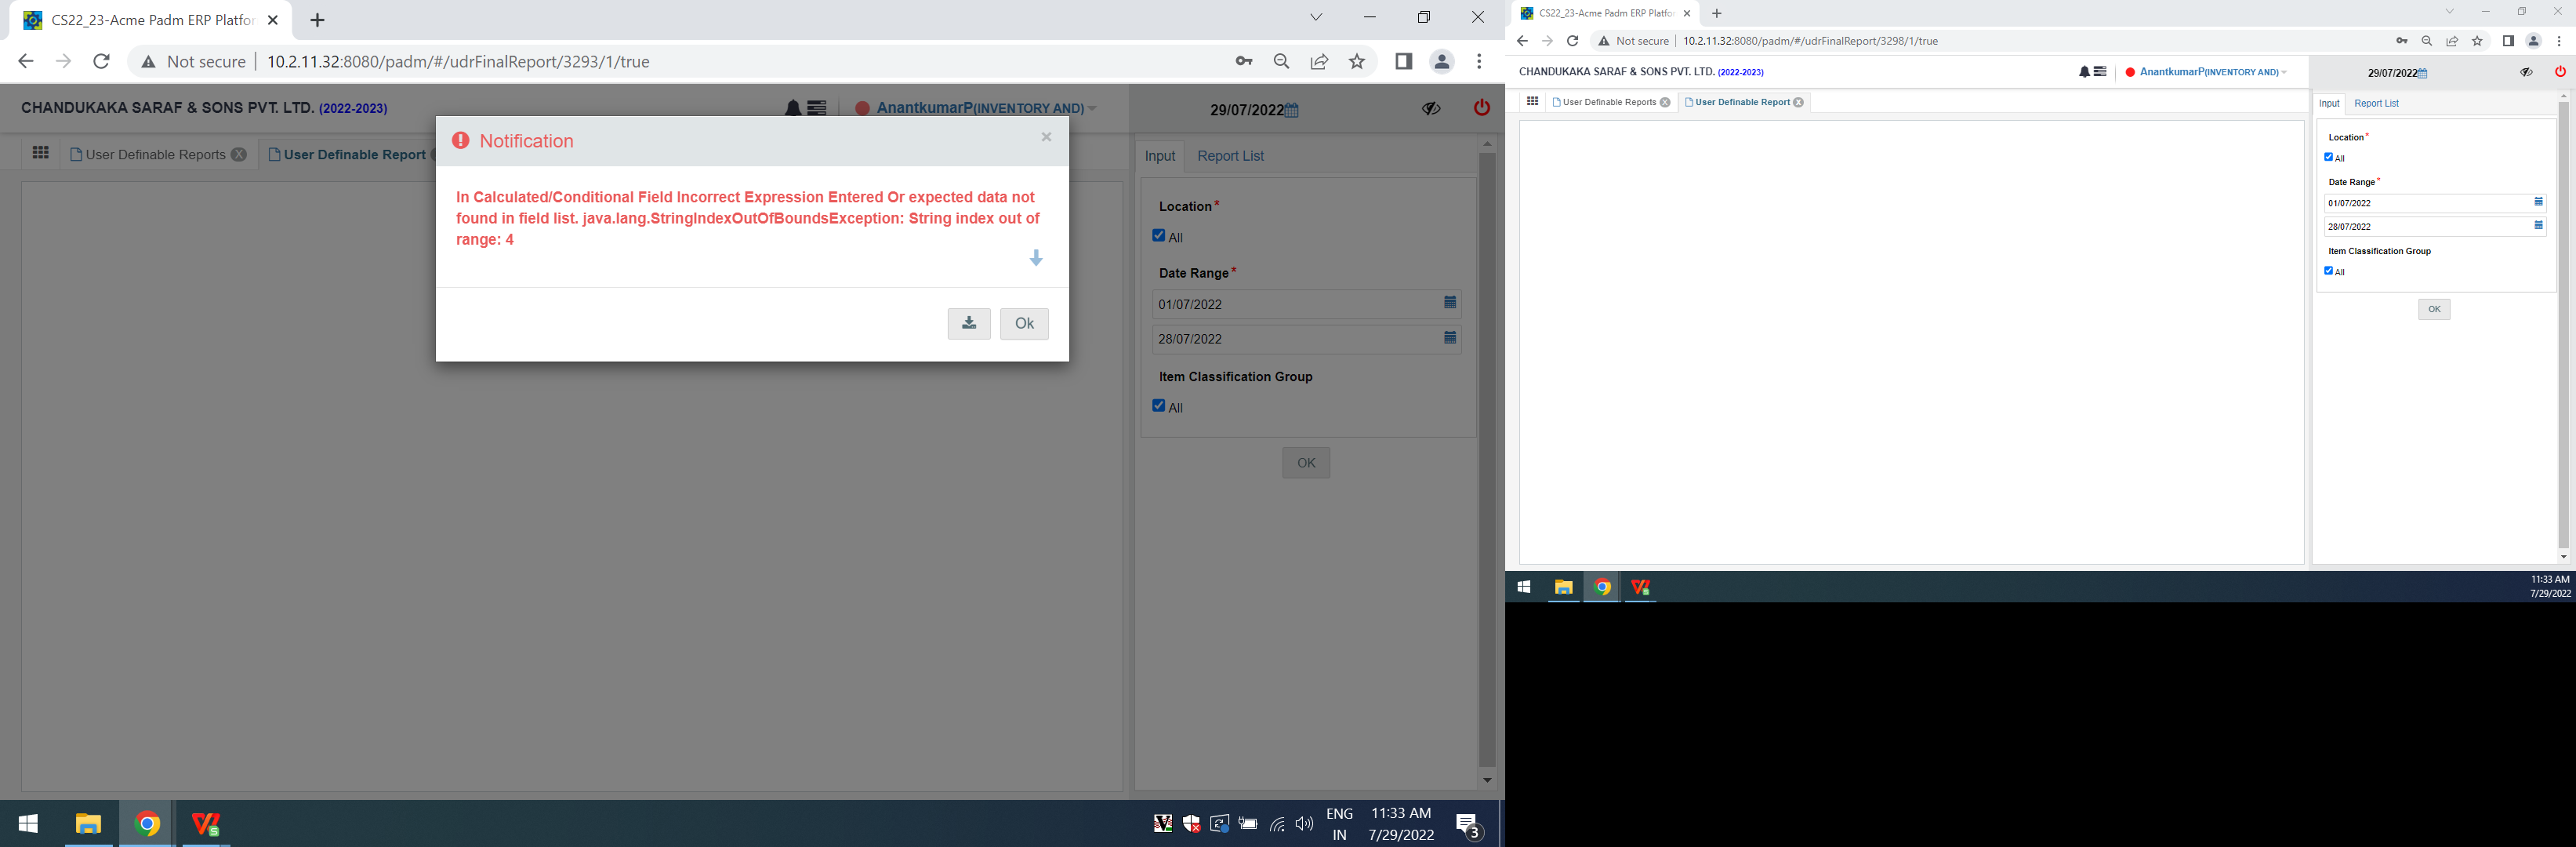Click volume speaker icon in system tray
The image size is (2576, 847).
point(1304,824)
